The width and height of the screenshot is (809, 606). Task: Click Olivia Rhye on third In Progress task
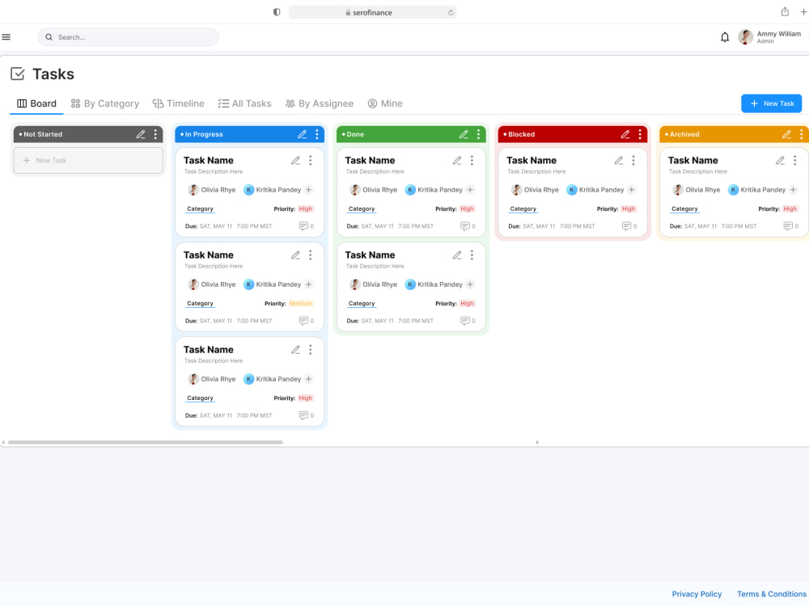[x=211, y=379]
